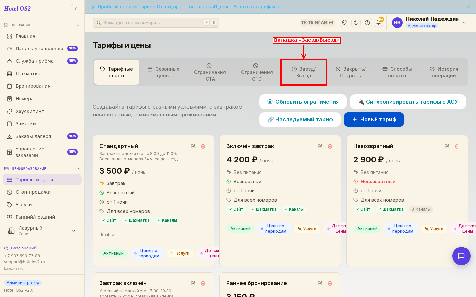476x297 pixels.
Task: Open the chat support bubble
Action: pos(461,256)
